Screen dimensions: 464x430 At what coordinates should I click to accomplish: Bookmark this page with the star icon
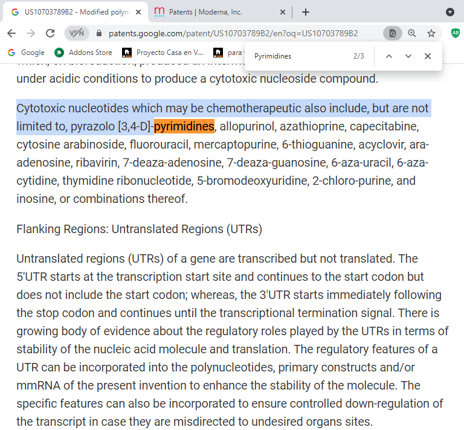(x=431, y=33)
